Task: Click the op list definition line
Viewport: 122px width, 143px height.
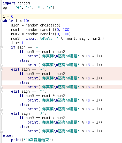Action: click(28, 8)
